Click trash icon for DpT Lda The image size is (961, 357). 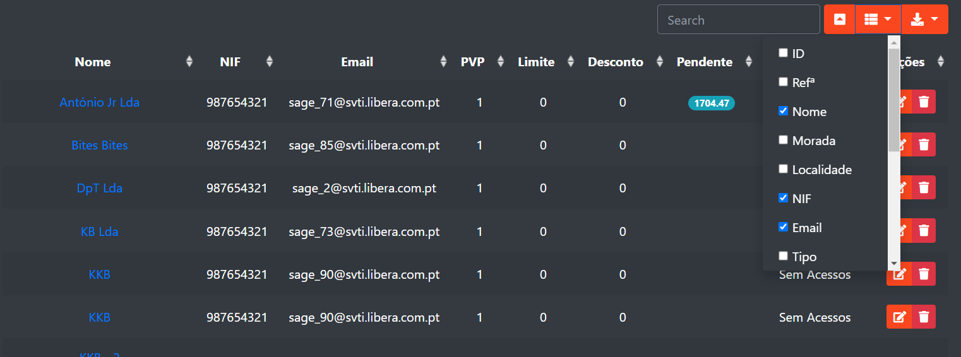click(924, 188)
